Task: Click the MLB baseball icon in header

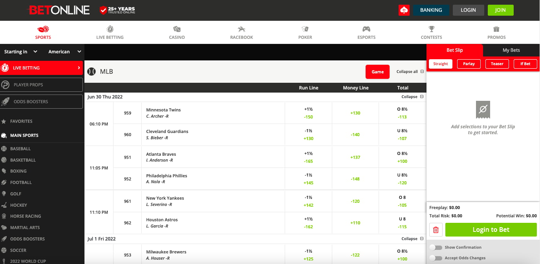Action: (92, 72)
